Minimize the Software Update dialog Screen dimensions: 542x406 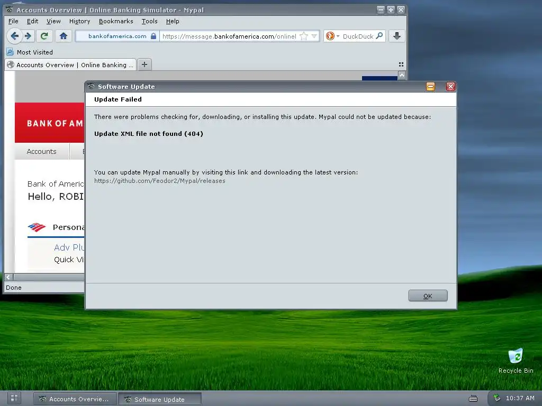click(x=430, y=87)
